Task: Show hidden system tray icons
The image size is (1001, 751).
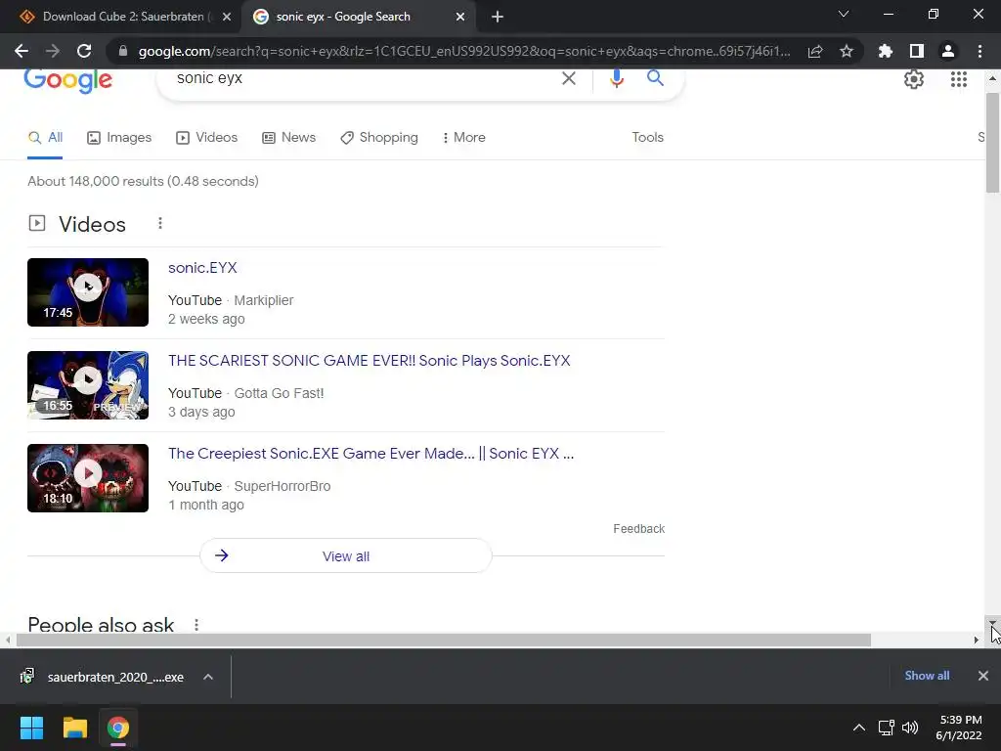Action: [x=859, y=728]
